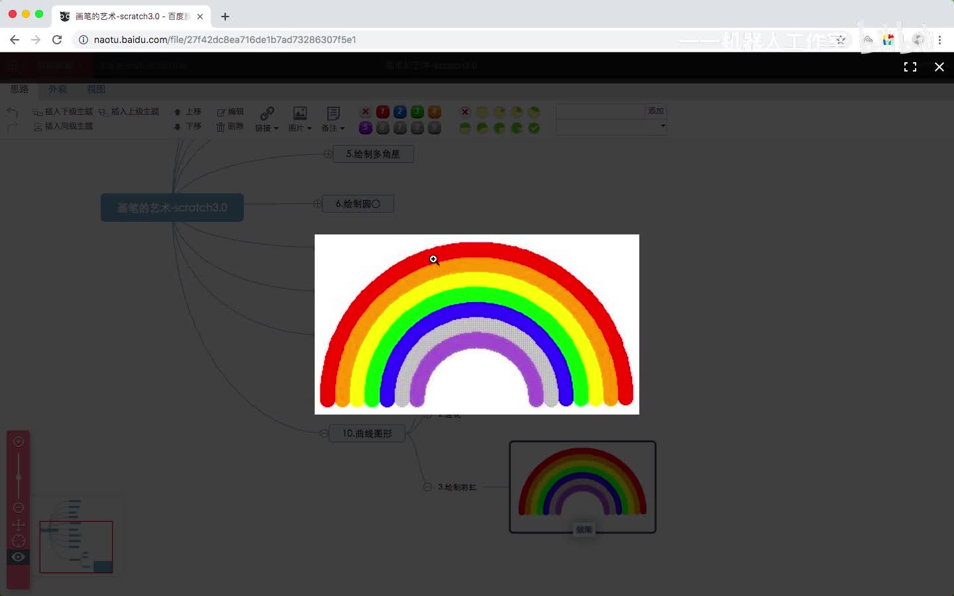Collapse the 10.曲线图形 node
954x596 pixels.
pyautogui.click(x=324, y=434)
